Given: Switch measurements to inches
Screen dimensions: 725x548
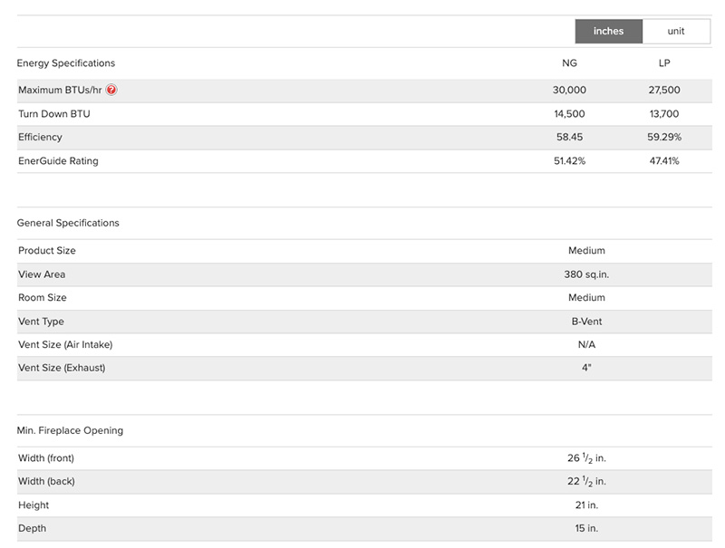Looking at the screenshot, I should pos(608,32).
